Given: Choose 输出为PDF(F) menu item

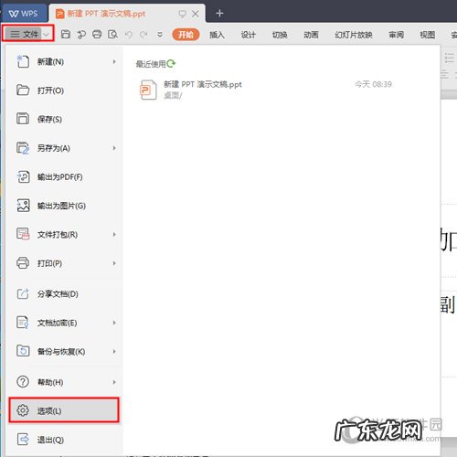Looking at the screenshot, I should tap(64, 176).
